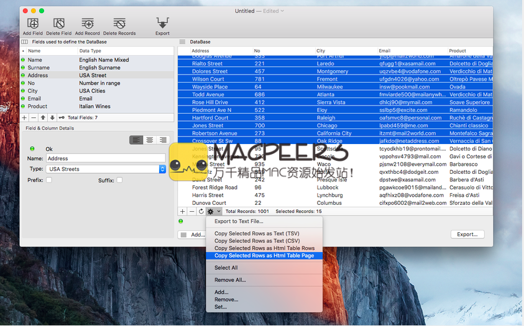The width and height of the screenshot is (524, 326).
Task: Select Export to Text File… menu item
Action: pos(239,221)
